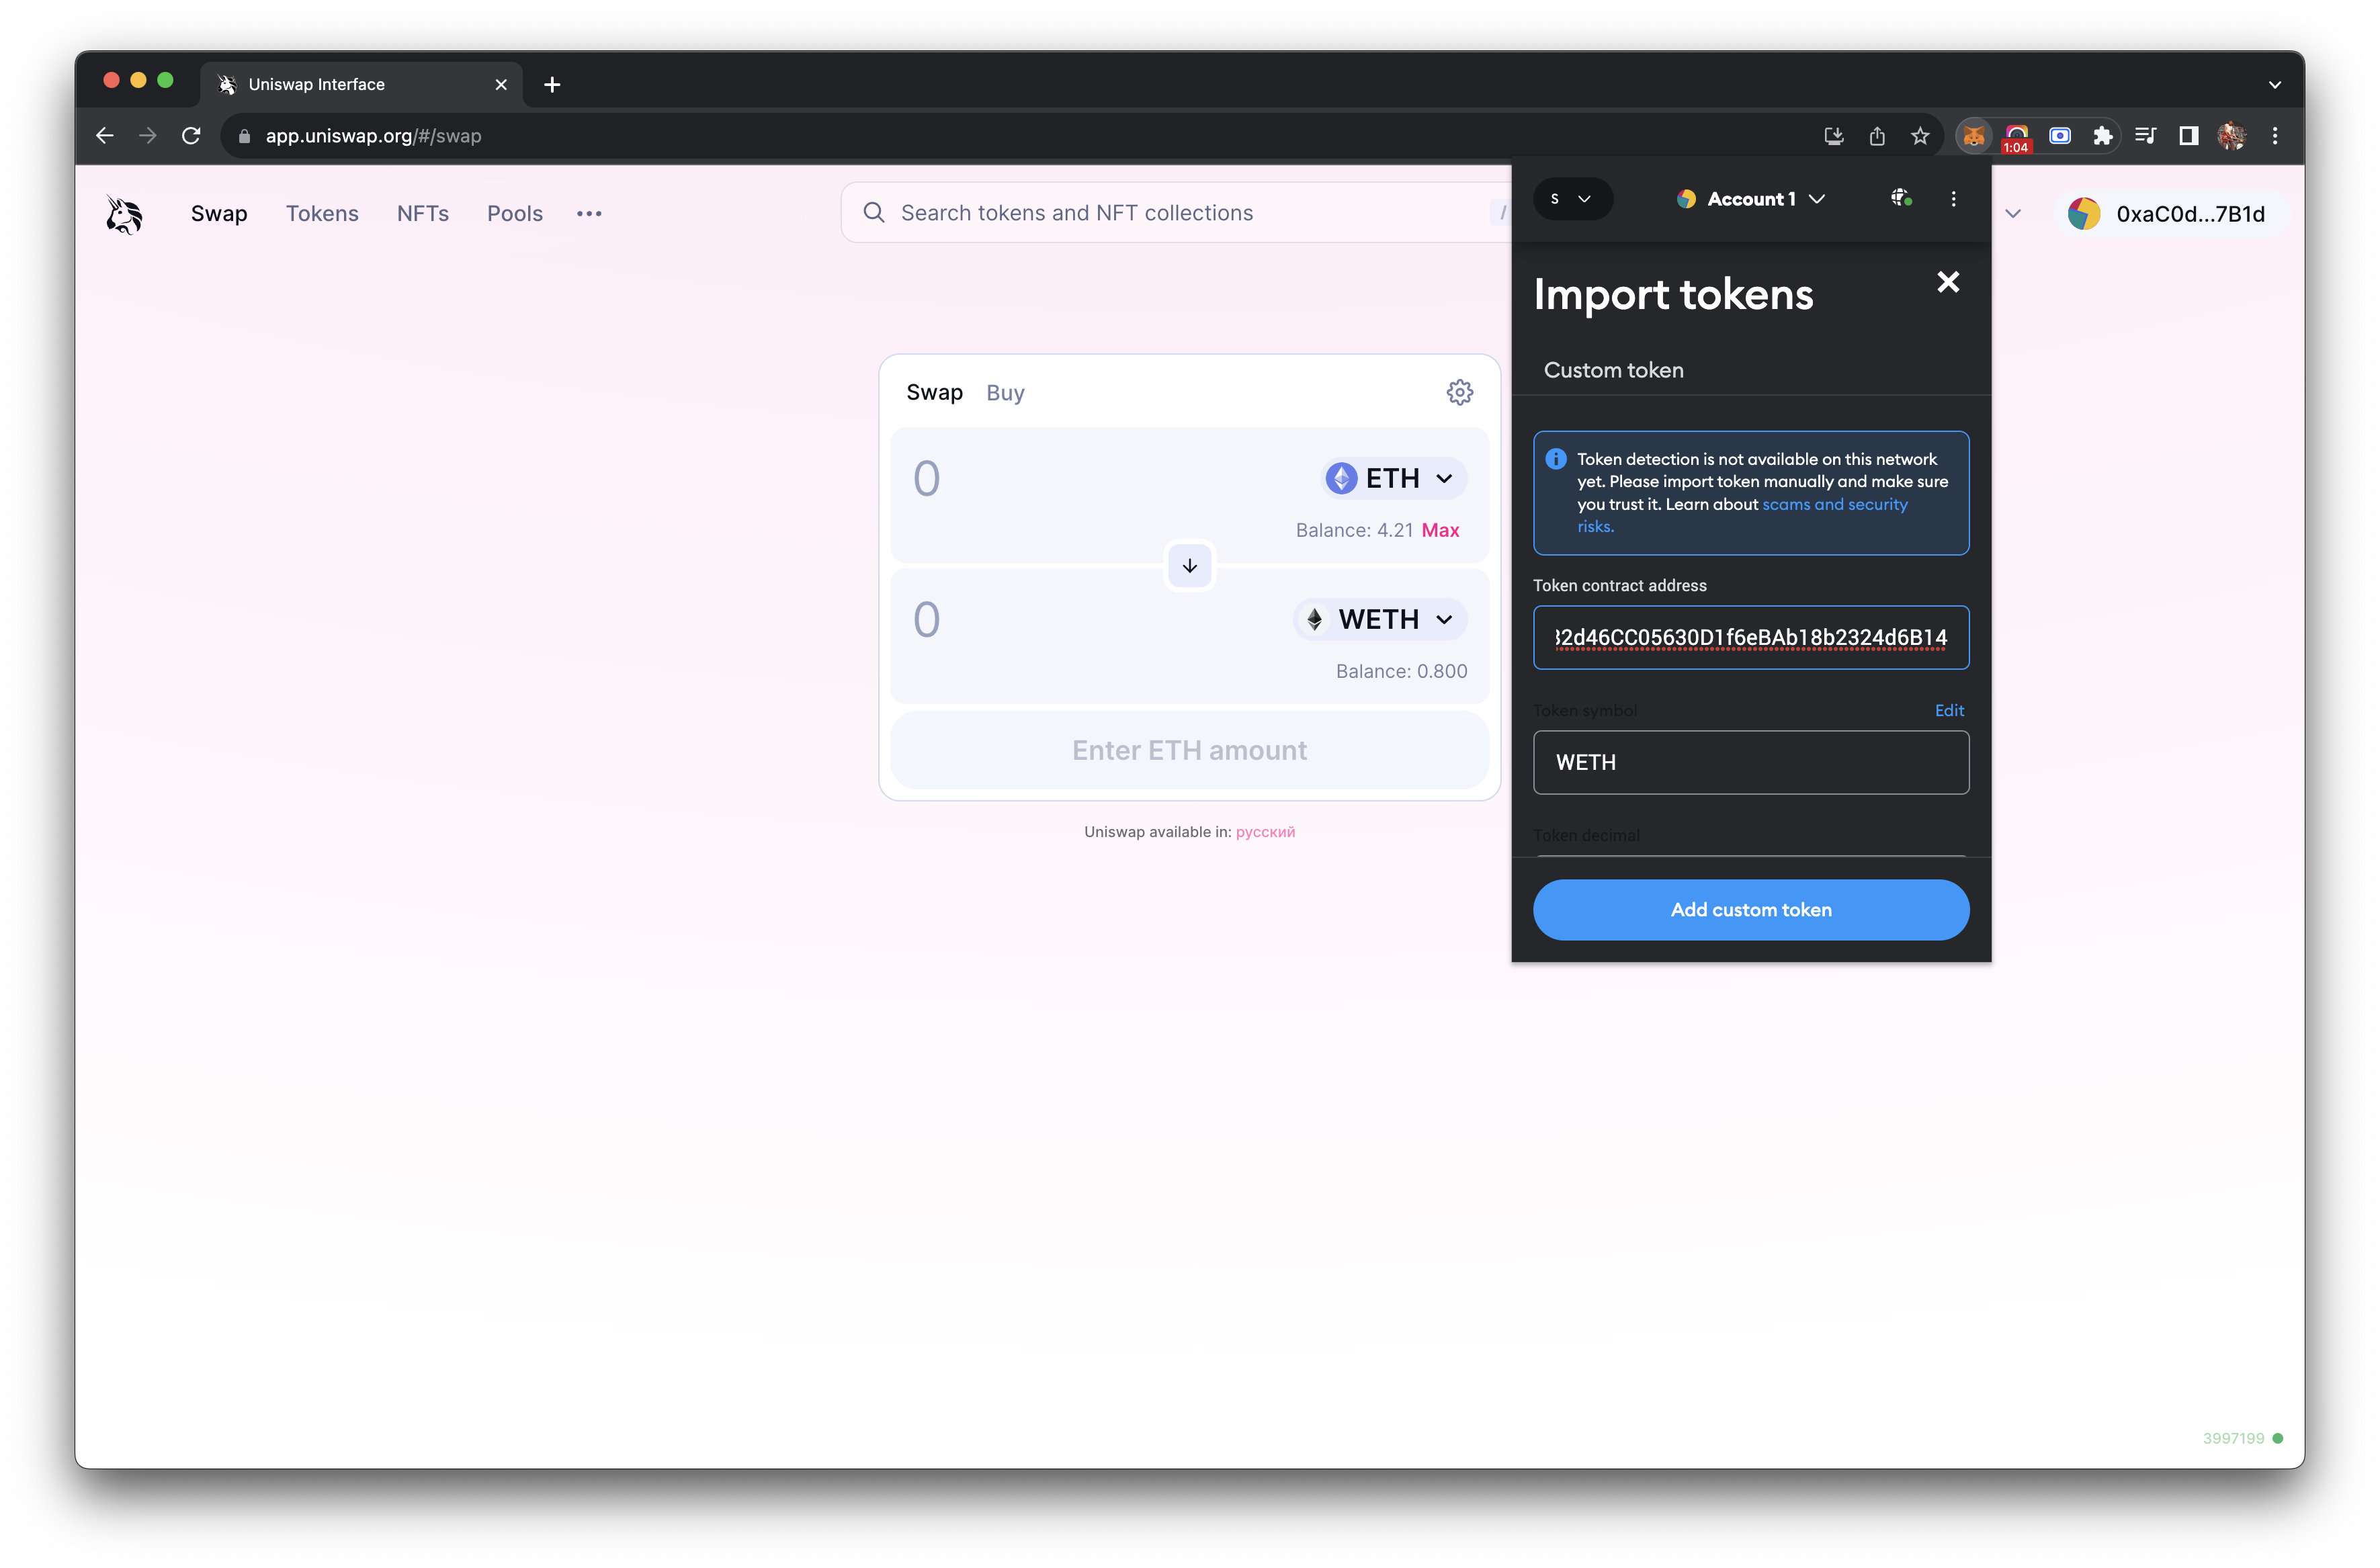Viewport: 2380px width, 1568px height.
Task: Open MetaMask connected sites globe icon
Action: (x=1901, y=198)
